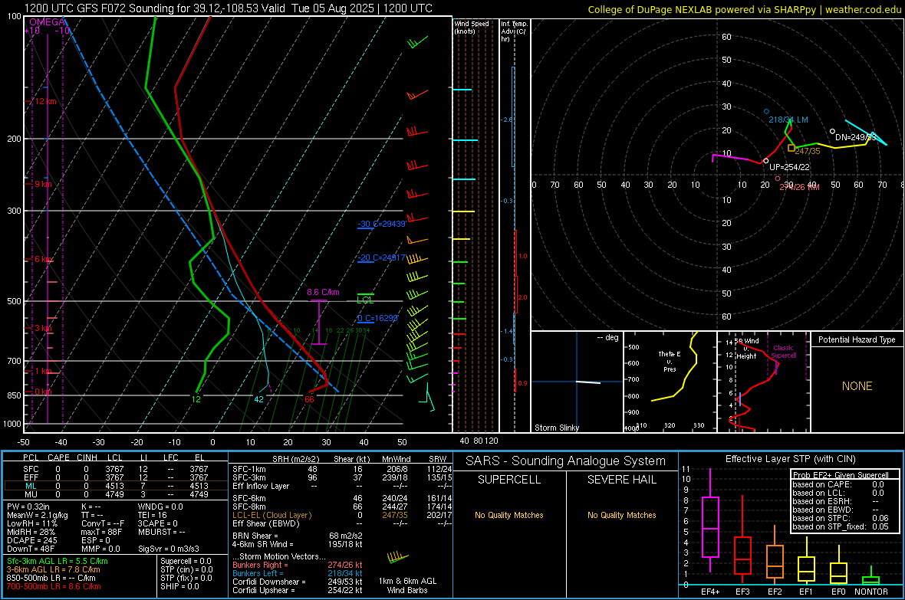Click the DCAPE = 245 value
This screenshot has width=905, height=600.
coord(31,540)
